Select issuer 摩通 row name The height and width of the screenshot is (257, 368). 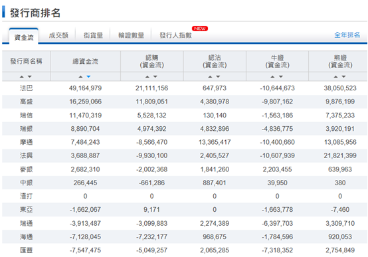click(27, 142)
